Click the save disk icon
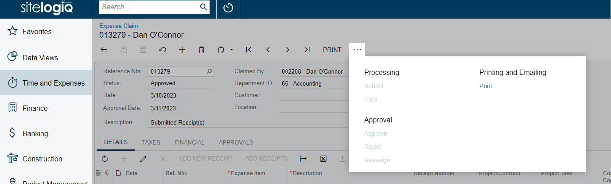The height and width of the screenshot is (184, 611). point(143,50)
